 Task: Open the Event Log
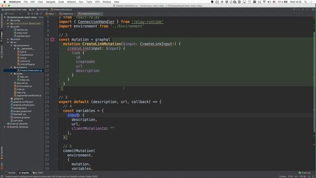(305, 173)
